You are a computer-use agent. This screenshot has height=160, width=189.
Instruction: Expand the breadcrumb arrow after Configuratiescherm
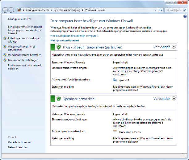[x=51, y=10]
